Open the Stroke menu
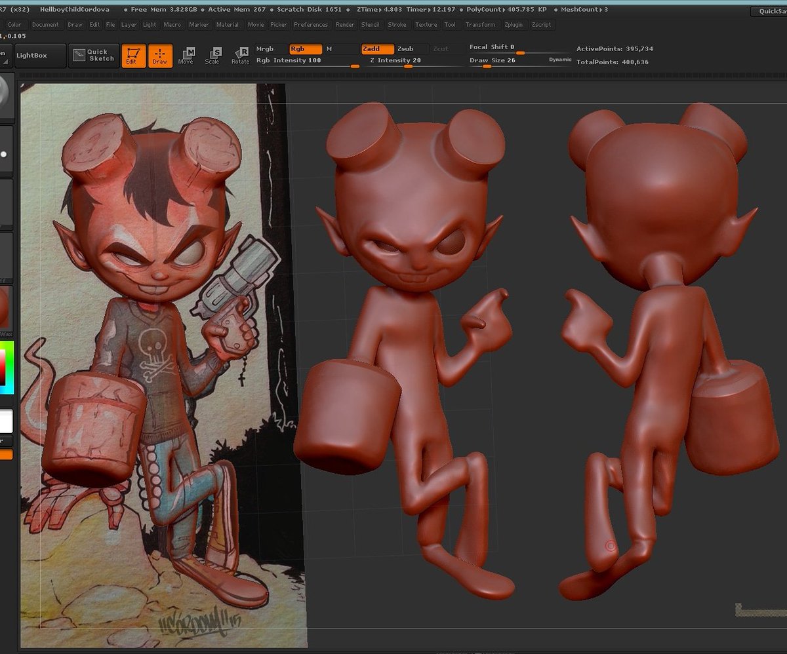Screen dimensions: 787x654 (x=397, y=25)
